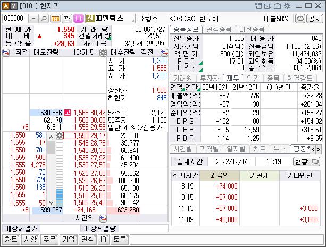326x247 pixels.
Task: Click the bottom 주문 button
Action: click(49, 239)
